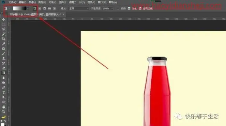Select the Path Selection tool
226x126 pixels.
(4, 97)
